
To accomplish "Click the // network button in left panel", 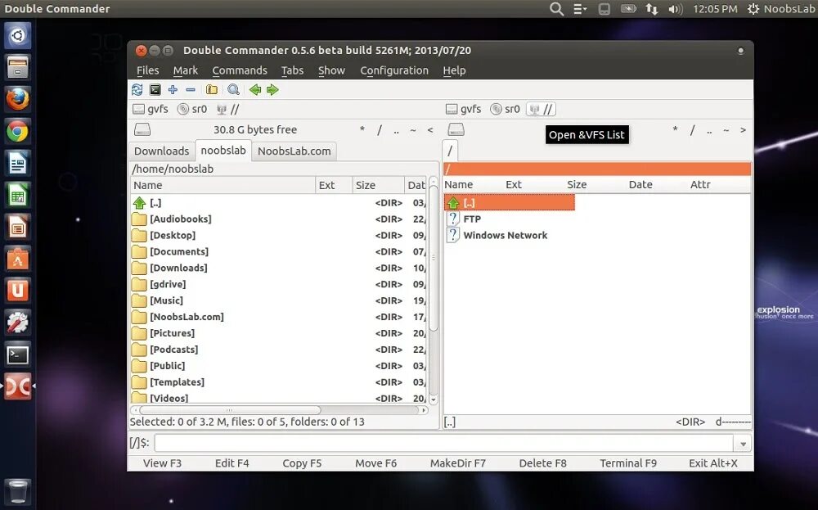I will 228,109.
